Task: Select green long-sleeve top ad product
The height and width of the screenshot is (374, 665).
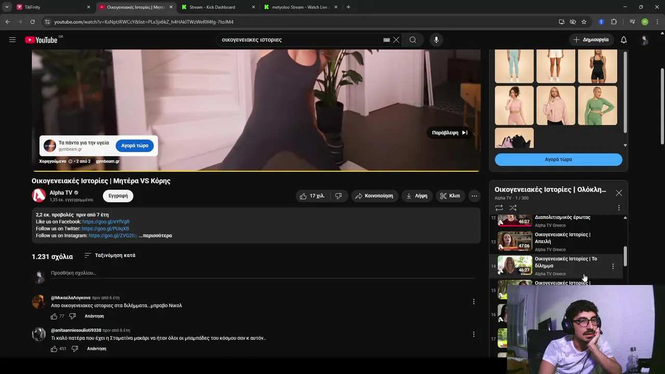Action: click(597, 105)
